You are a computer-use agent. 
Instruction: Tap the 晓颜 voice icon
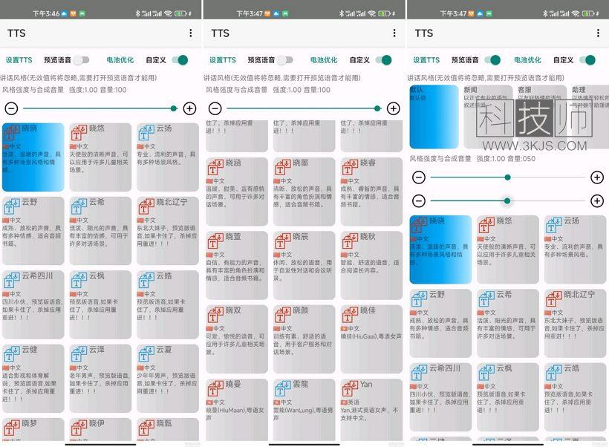coord(283,315)
